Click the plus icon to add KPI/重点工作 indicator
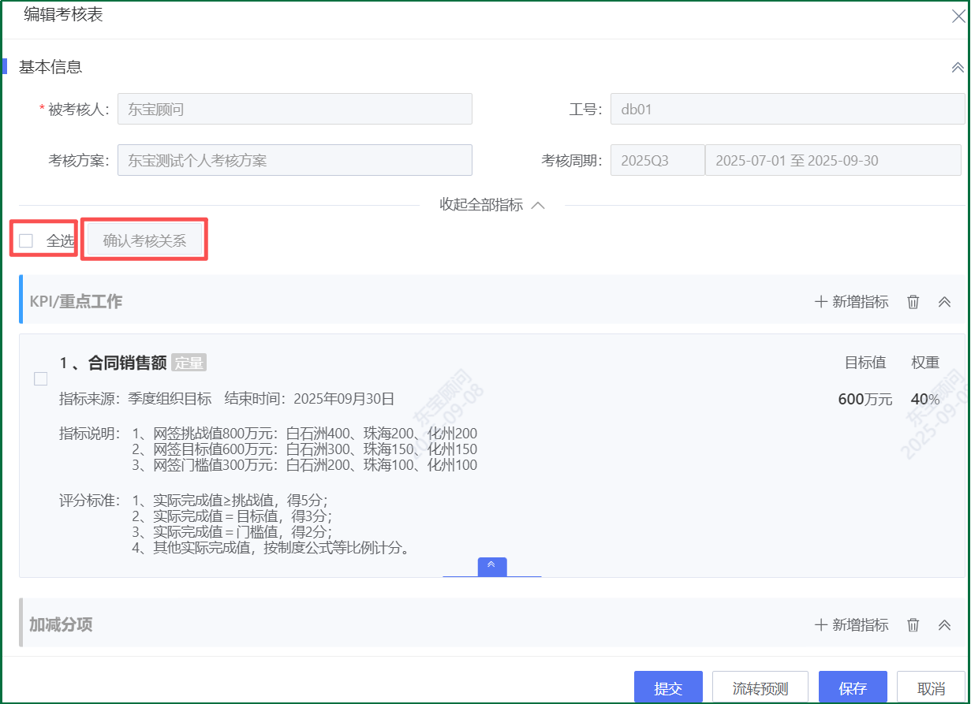This screenshot has width=971, height=704. tap(821, 302)
